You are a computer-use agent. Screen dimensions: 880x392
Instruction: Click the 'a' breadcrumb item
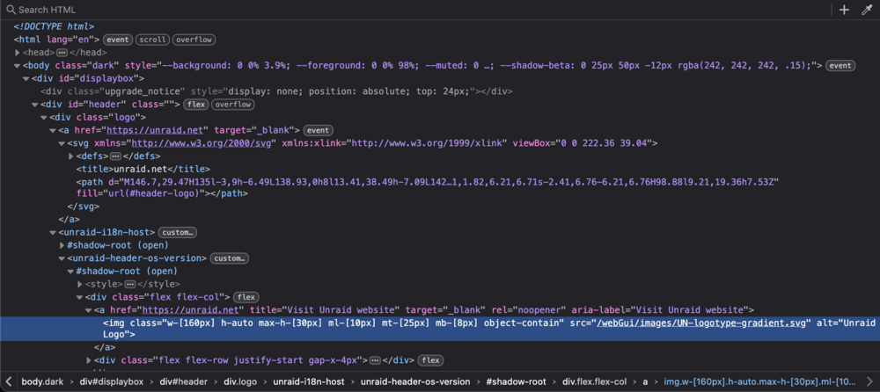click(x=645, y=381)
